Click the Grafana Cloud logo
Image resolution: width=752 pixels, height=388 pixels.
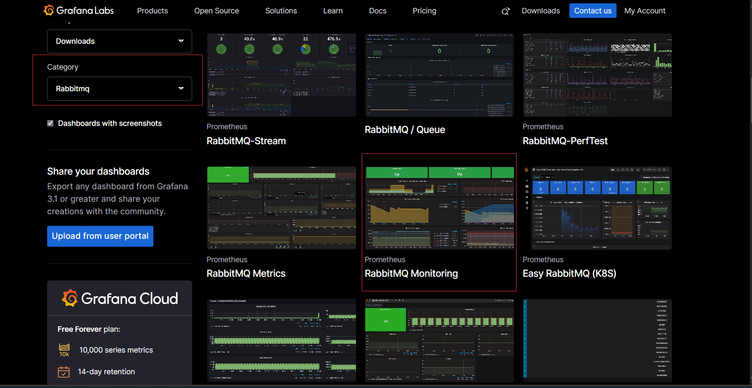pos(120,298)
